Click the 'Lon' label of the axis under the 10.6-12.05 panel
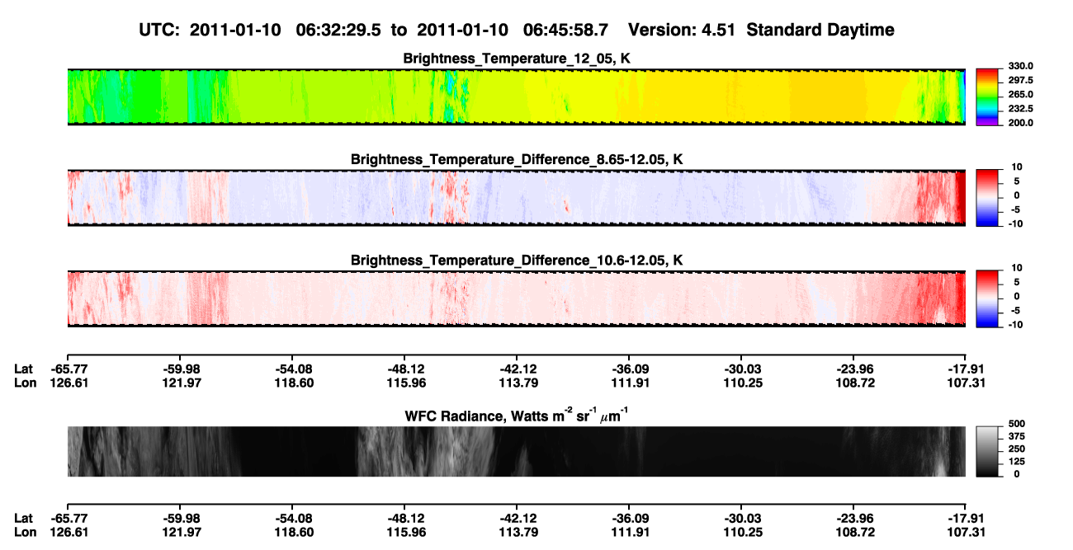The image size is (1073, 550). [x=24, y=382]
